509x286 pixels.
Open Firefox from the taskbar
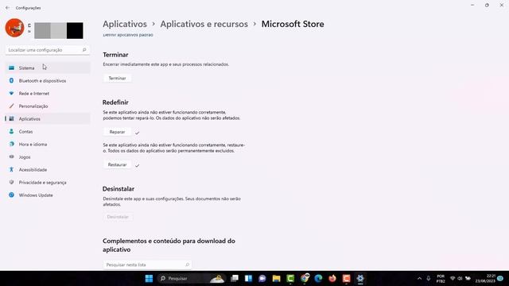pos(332,279)
